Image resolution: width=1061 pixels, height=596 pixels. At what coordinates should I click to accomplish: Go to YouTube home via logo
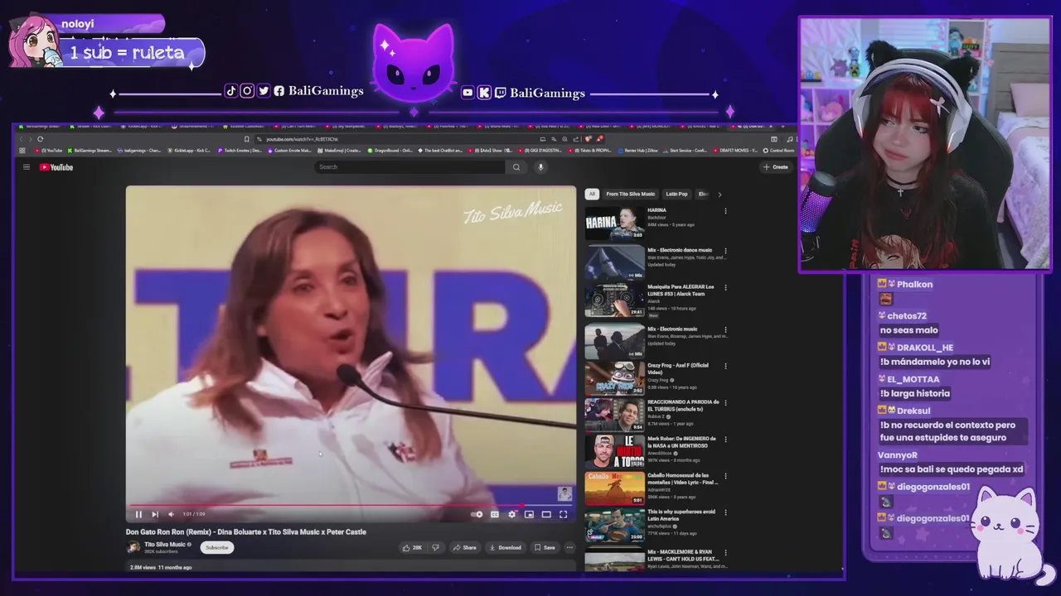coord(56,167)
